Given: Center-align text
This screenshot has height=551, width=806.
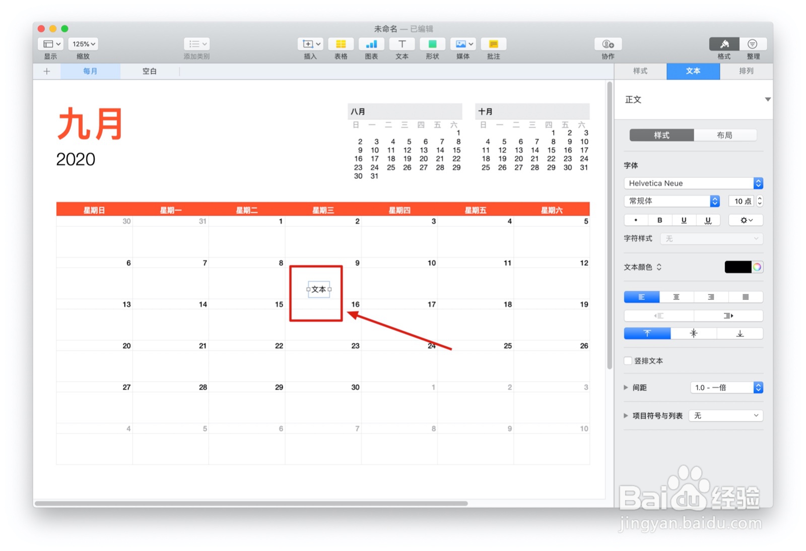Looking at the screenshot, I should (x=677, y=297).
